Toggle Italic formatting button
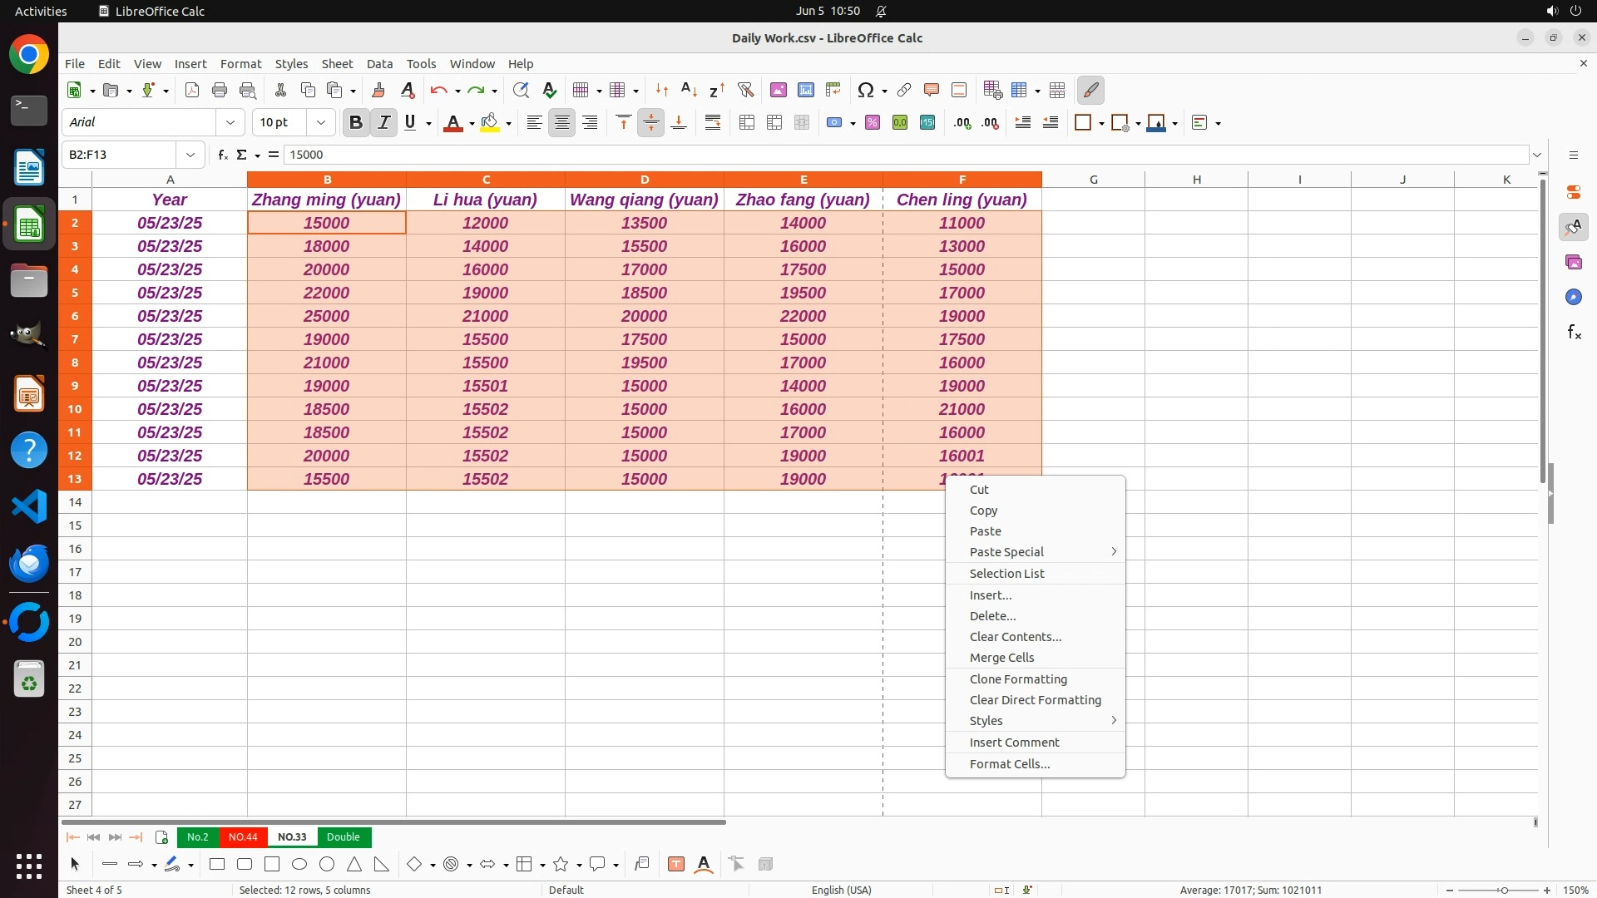Viewport: 1597px width, 898px height. tap(383, 123)
